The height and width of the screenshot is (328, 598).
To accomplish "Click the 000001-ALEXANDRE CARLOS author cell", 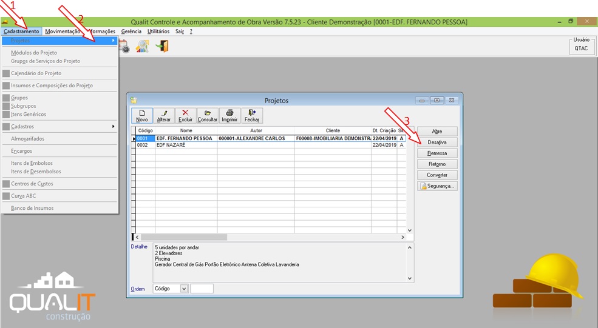I will [256, 139].
